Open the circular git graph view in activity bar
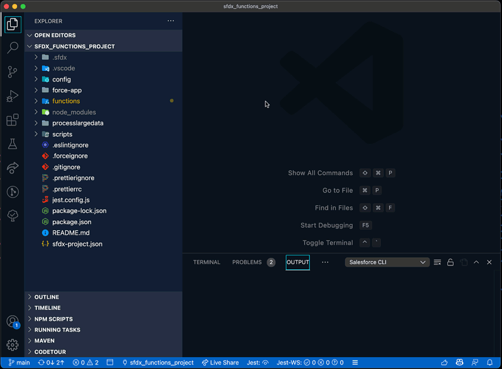The width and height of the screenshot is (502, 369). tap(13, 192)
